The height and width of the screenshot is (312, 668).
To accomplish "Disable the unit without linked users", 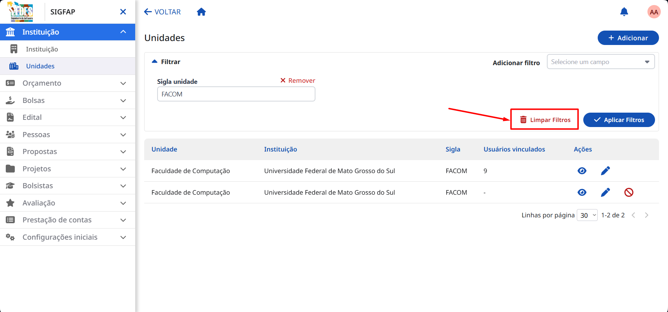I will (629, 192).
